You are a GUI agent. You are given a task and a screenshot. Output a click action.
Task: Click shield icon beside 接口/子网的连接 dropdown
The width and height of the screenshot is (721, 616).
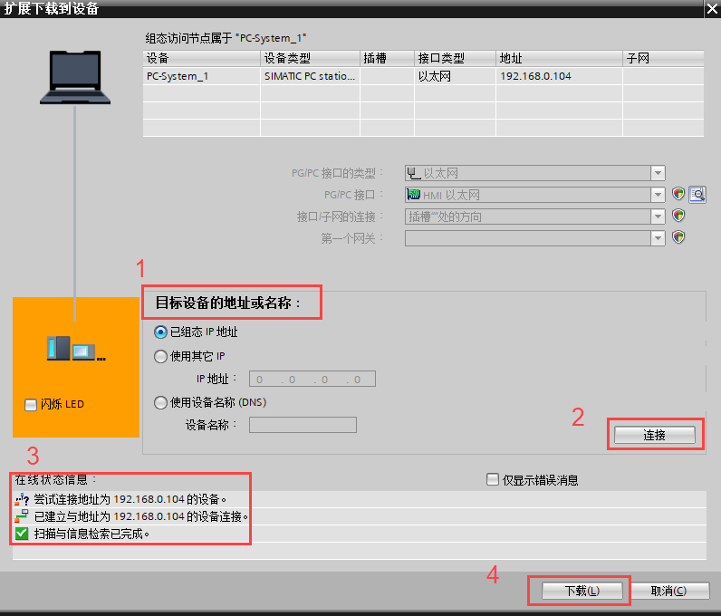[x=678, y=216]
